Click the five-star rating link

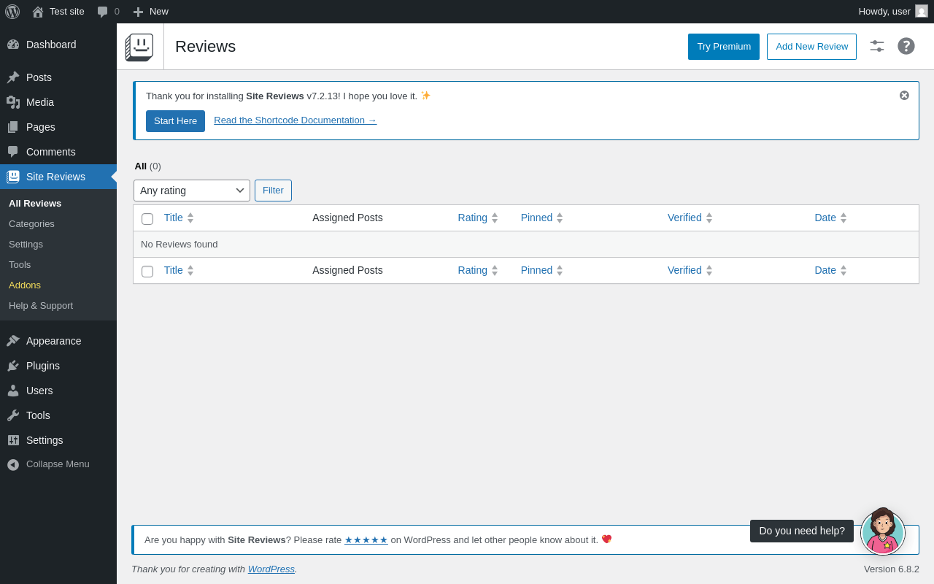pyautogui.click(x=366, y=540)
